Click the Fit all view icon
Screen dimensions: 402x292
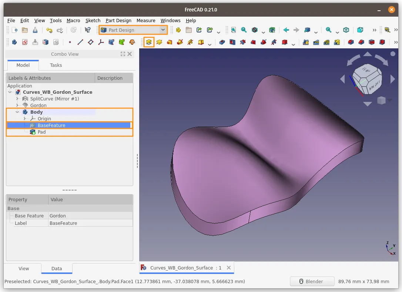(x=234, y=30)
